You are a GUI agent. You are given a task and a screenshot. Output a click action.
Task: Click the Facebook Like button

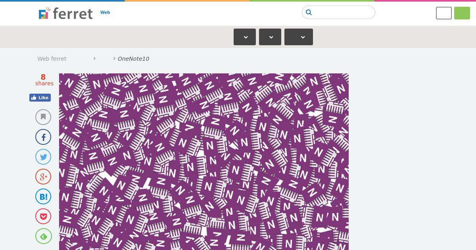tap(40, 98)
